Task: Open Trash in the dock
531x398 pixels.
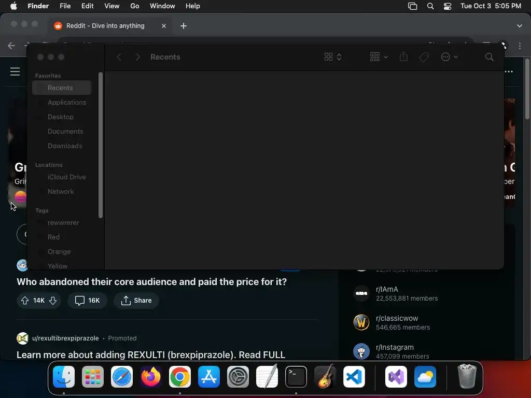Action: tap(467, 377)
